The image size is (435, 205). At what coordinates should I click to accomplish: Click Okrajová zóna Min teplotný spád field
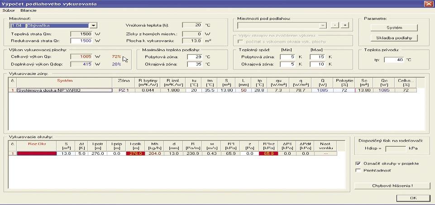288,64
